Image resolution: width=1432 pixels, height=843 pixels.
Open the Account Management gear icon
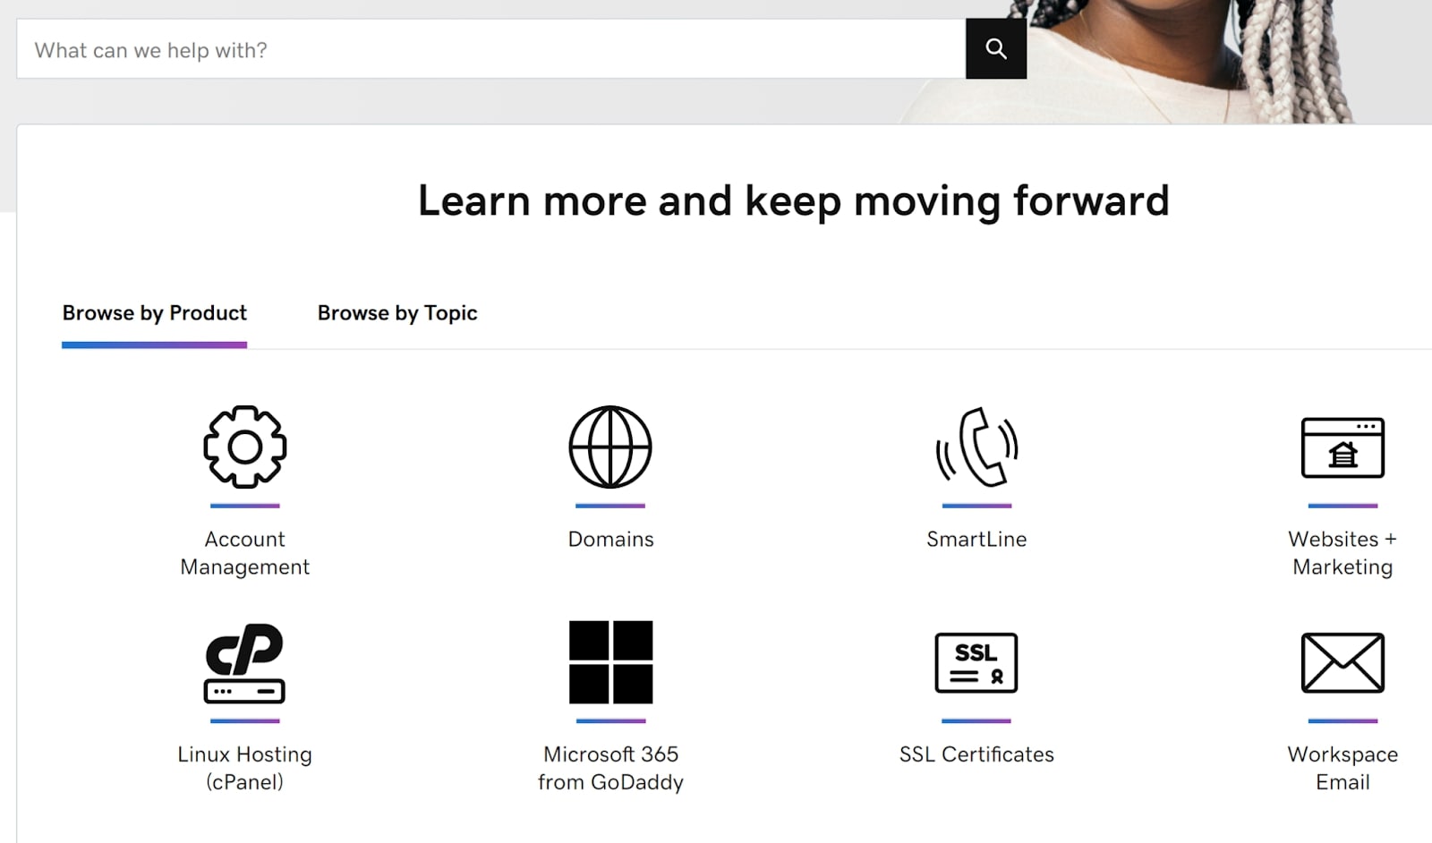pos(244,447)
